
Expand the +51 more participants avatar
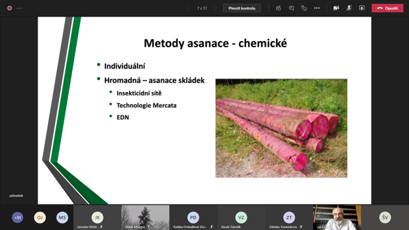pyautogui.click(x=17, y=217)
